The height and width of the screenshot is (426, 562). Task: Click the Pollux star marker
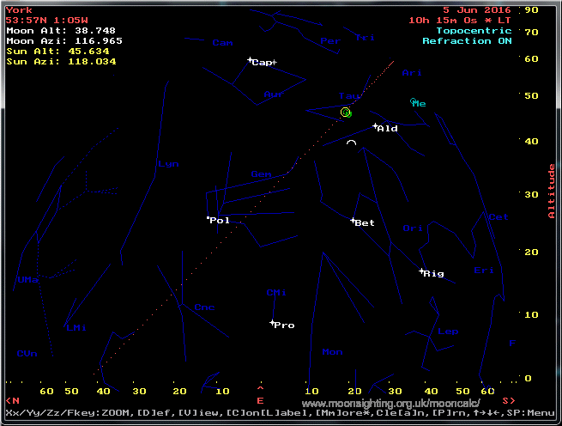click(208, 219)
